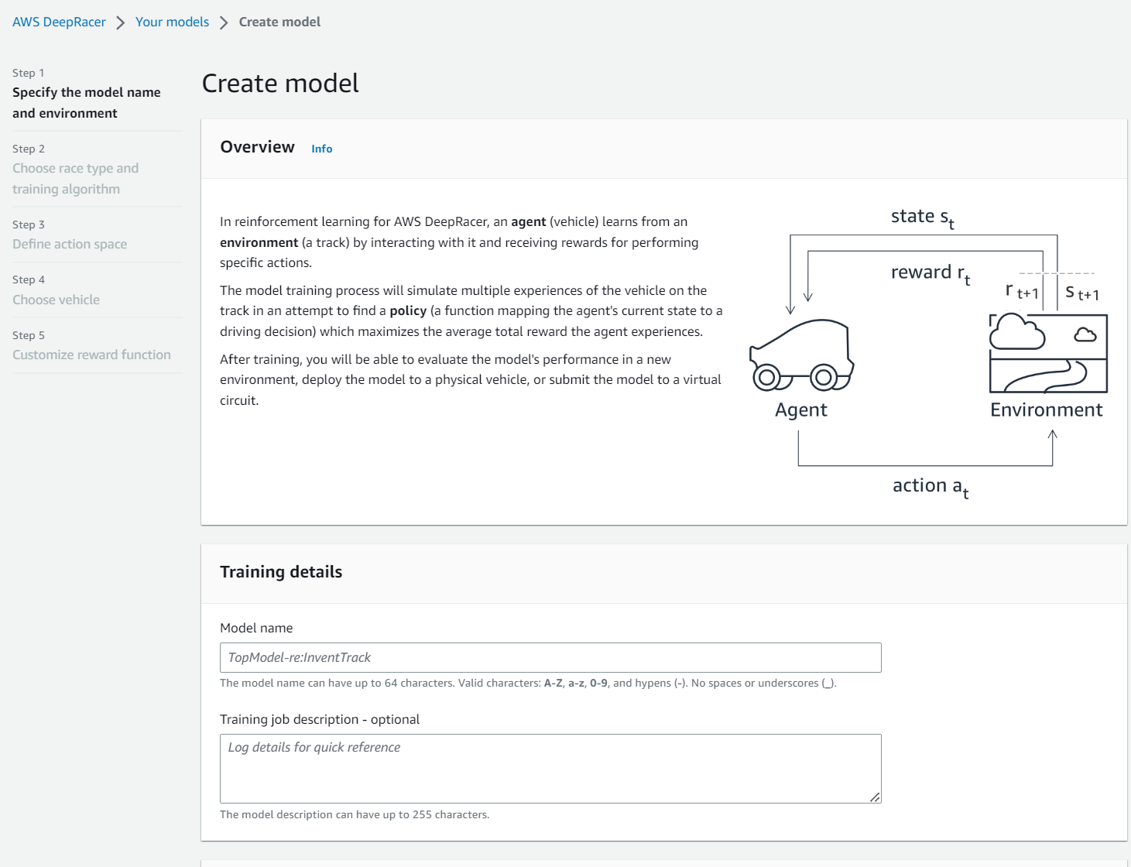Image resolution: width=1131 pixels, height=867 pixels.
Task: Click the textarea resize handle in the description box
Action: coord(875,797)
